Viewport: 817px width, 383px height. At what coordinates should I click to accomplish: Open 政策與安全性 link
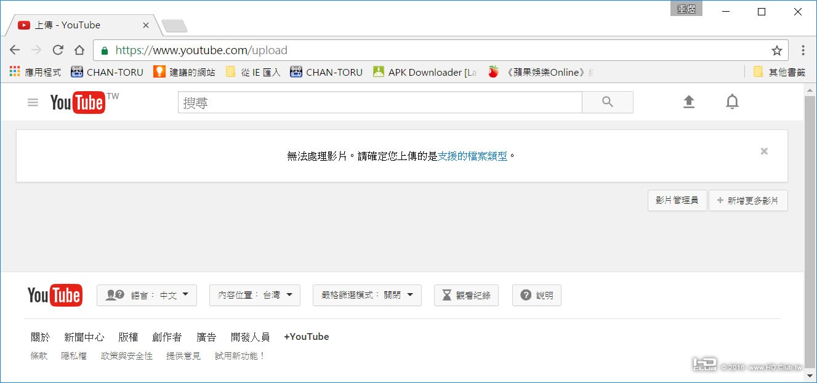(127, 356)
